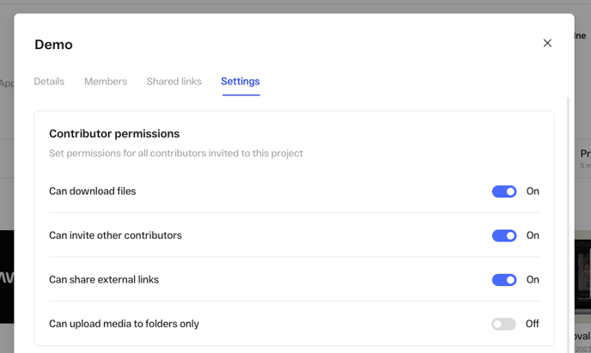Disable the Can download files toggle
Viewport: 591px width, 353px height.
click(504, 192)
